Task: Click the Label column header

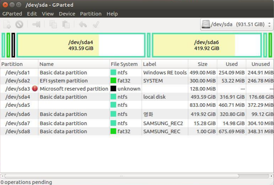Action: pyautogui.click(x=165, y=64)
